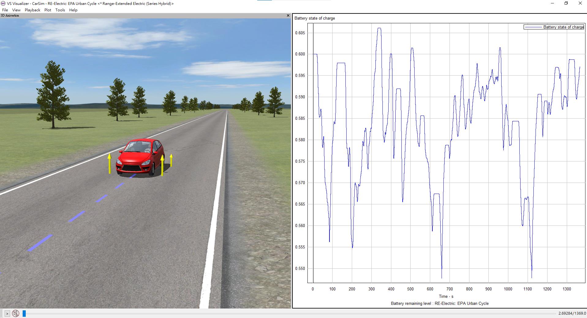Image resolution: width=587 pixels, height=318 pixels.
Task: Open the Playback menu
Action: [32, 10]
